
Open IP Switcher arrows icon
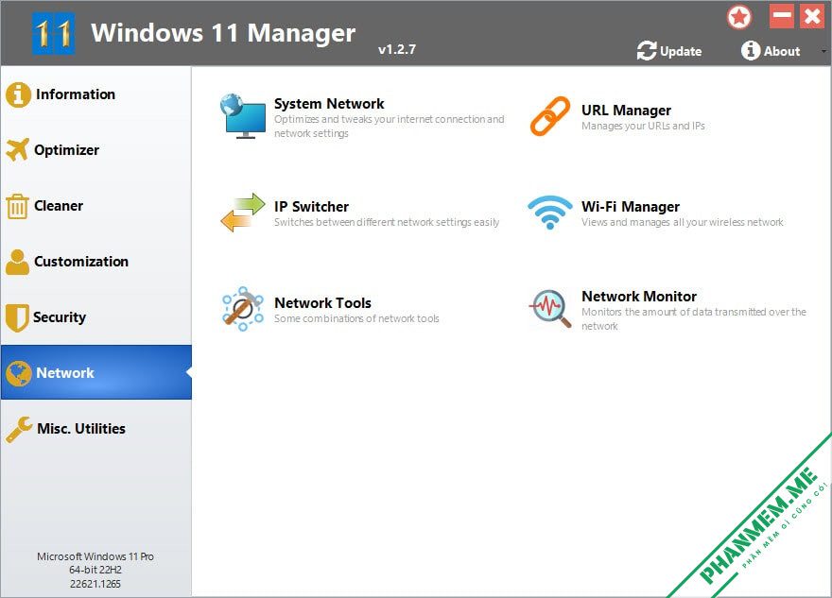(x=243, y=213)
